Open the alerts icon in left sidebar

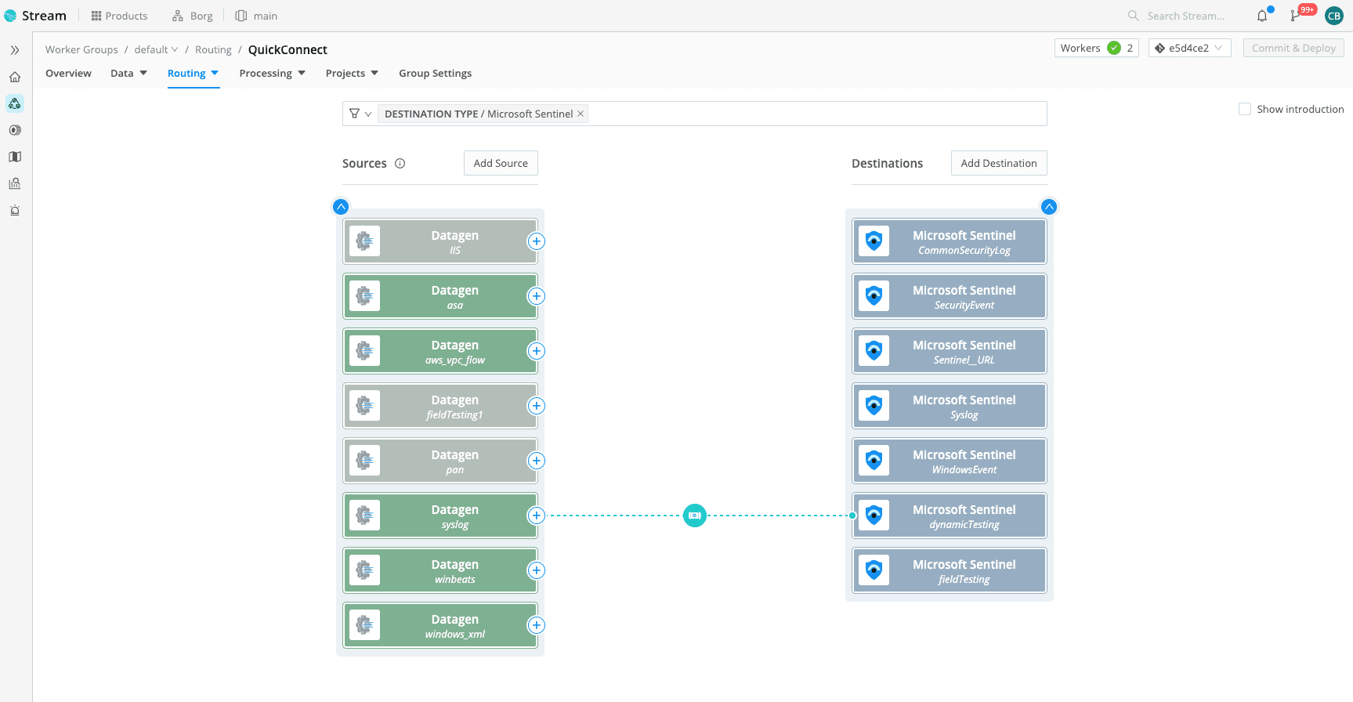[15, 210]
